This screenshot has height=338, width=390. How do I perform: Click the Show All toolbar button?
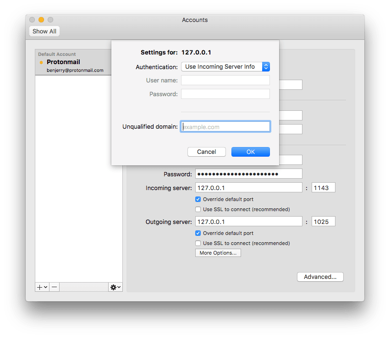click(44, 31)
